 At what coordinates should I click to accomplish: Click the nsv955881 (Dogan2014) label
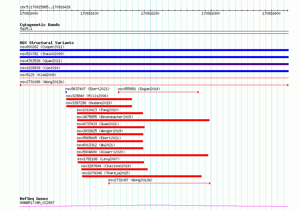coord(139,89)
